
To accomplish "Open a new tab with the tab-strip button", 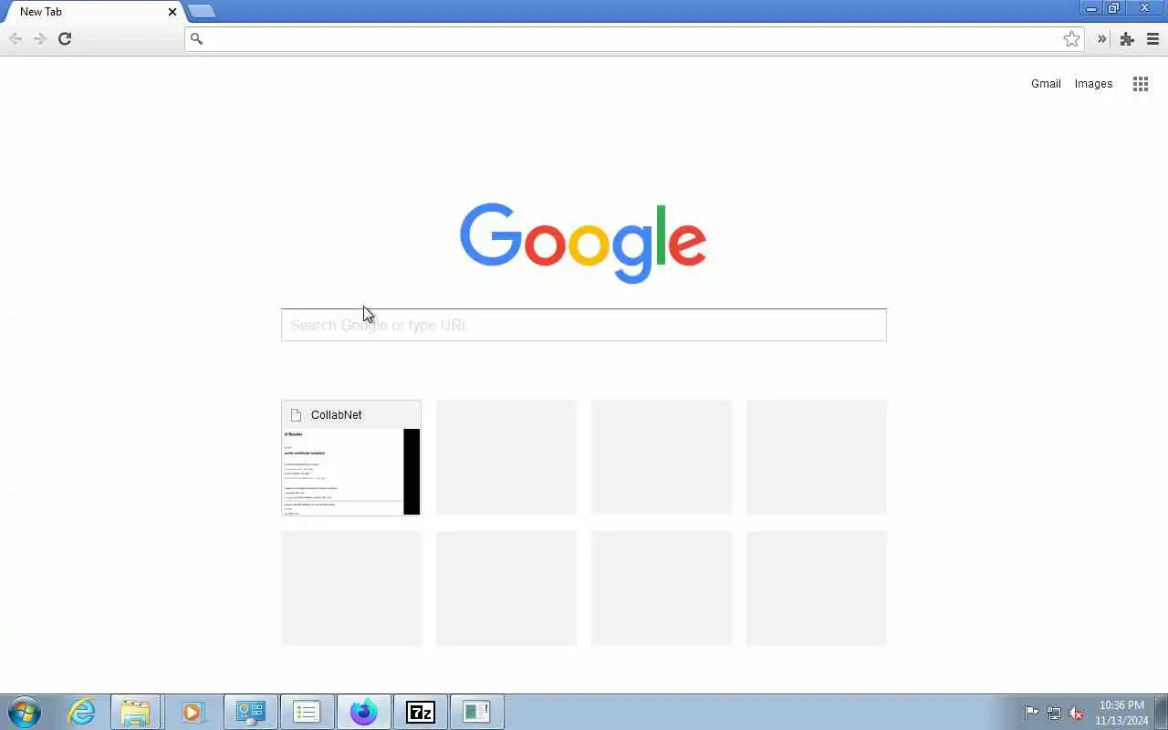I will tap(201, 11).
